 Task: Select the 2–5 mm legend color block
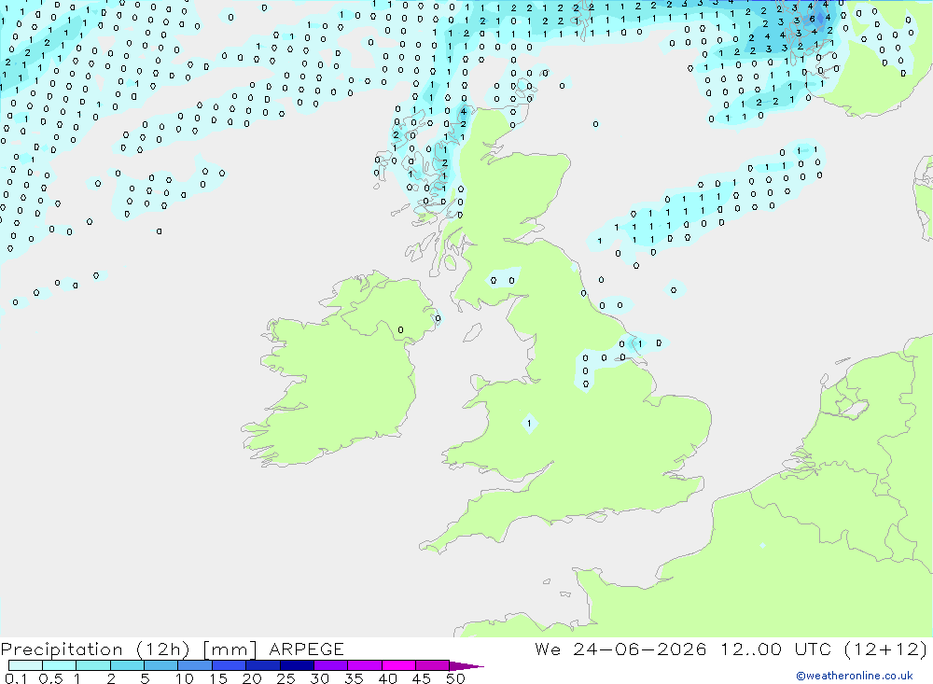(127, 665)
